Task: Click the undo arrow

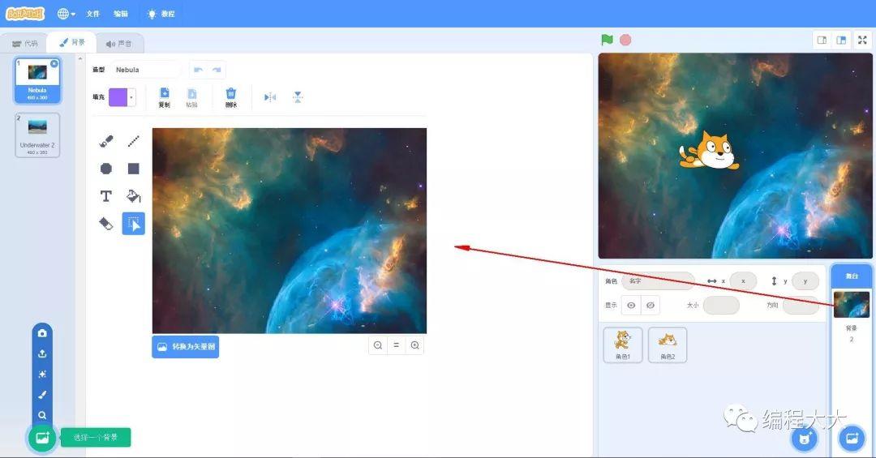Action: tap(198, 70)
